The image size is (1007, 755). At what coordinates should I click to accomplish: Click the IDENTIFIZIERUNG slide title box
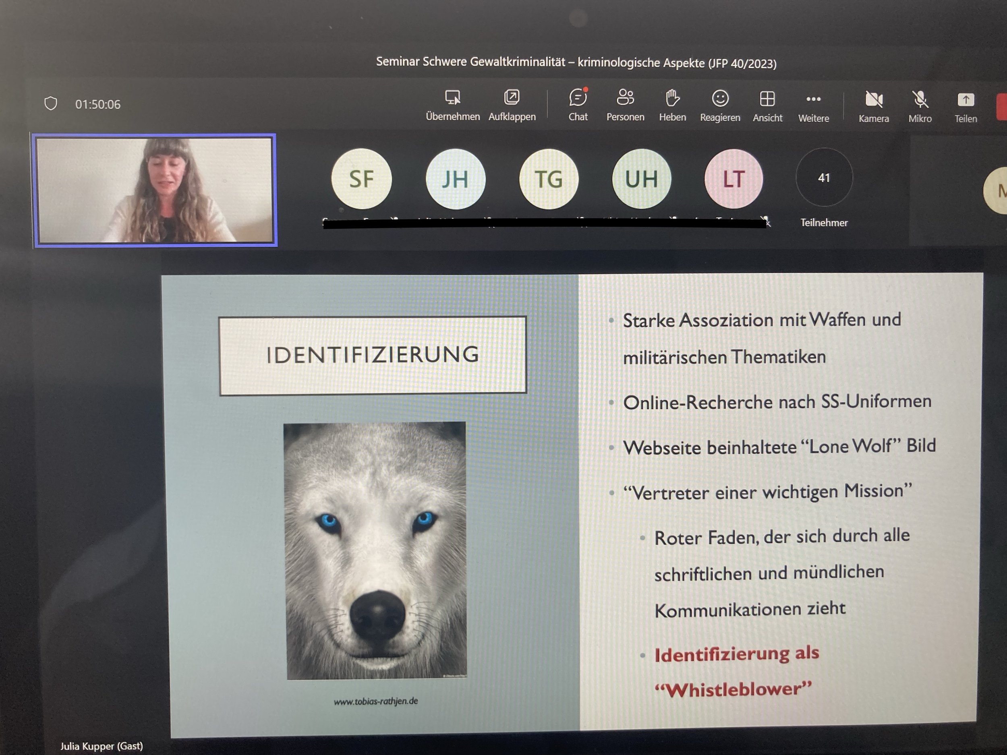pyautogui.click(x=373, y=356)
